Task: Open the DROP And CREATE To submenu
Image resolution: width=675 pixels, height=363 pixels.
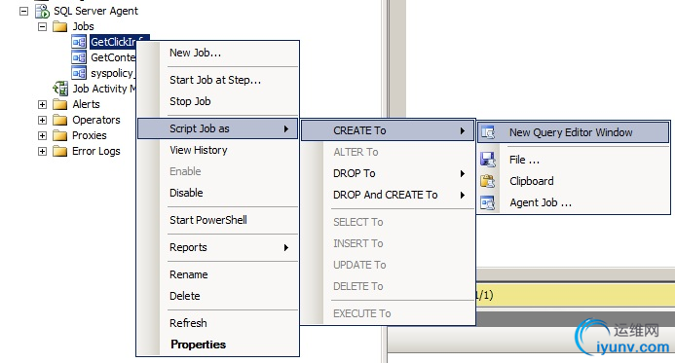Action: pos(388,195)
